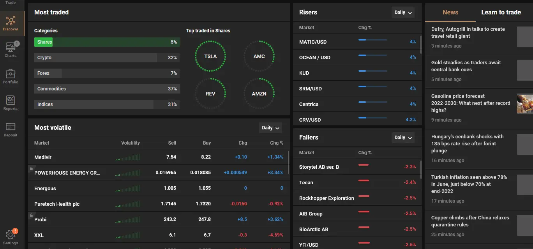Open the Daily dropdown in Most volatile
The height and width of the screenshot is (249, 533).
click(270, 128)
